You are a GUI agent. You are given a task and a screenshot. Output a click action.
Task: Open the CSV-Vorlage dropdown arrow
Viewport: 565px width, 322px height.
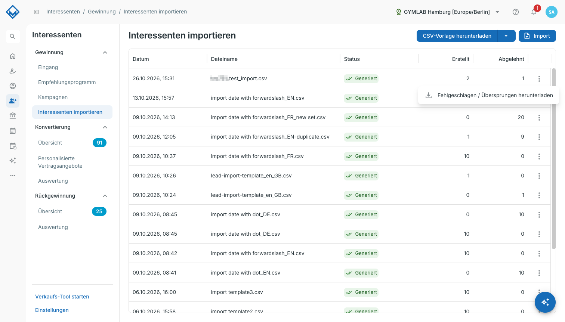(506, 36)
